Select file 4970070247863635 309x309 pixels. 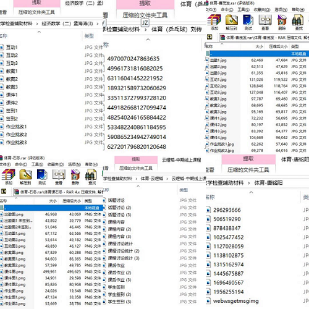[x=133, y=59]
